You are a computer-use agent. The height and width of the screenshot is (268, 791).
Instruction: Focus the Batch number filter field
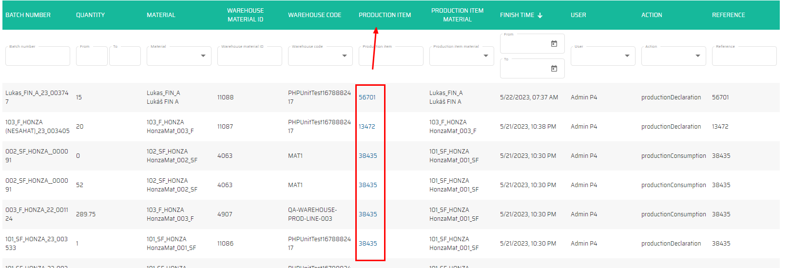[x=38, y=57]
